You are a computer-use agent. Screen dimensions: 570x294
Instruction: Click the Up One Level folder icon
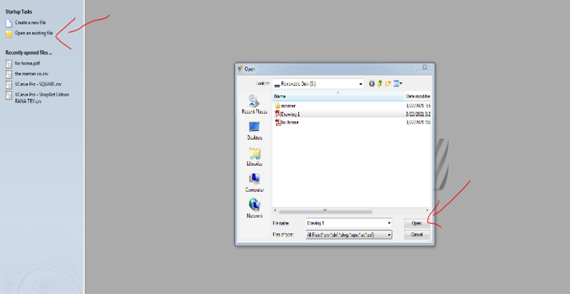point(380,84)
